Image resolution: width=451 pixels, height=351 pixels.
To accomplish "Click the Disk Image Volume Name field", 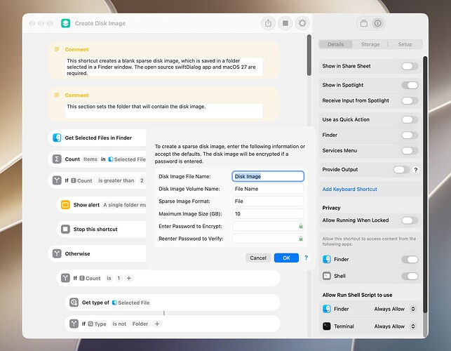I will click(x=268, y=189).
